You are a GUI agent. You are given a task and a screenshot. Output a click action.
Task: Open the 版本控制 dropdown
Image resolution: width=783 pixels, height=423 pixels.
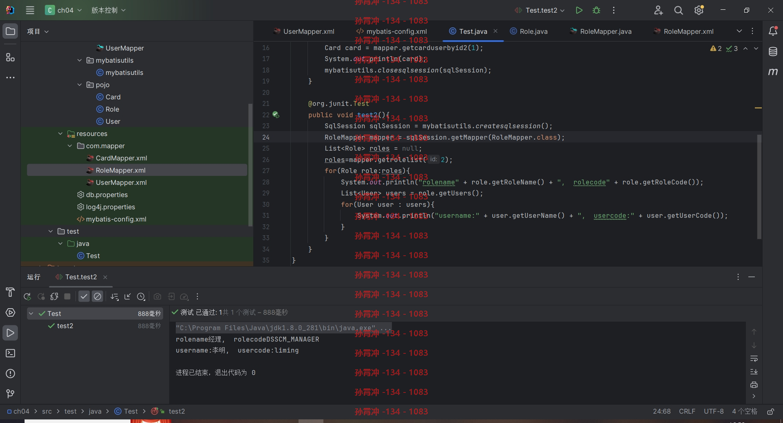tap(108, 10)
